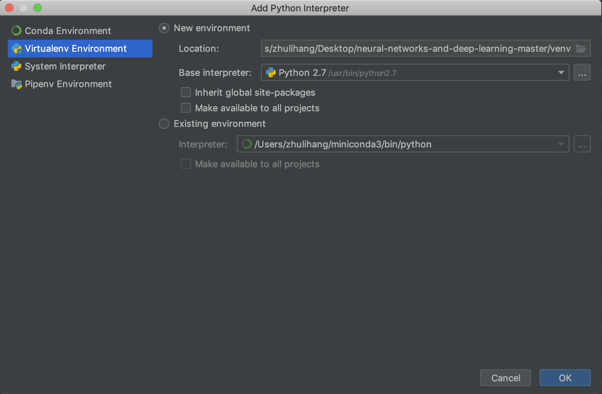
Task: Click the Conda green ring icon
Action: [x=16, y=31]
